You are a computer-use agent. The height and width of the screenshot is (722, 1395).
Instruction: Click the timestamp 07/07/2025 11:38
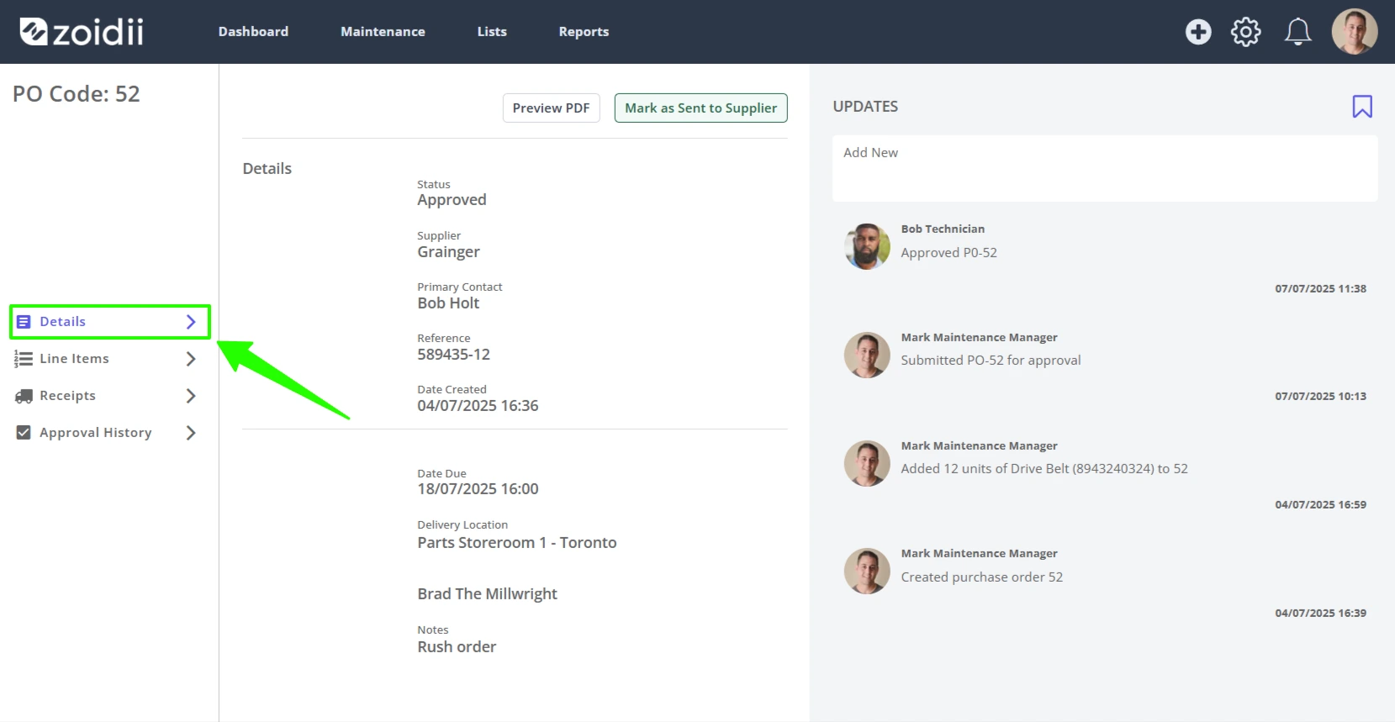click(x=1320, y=288)
